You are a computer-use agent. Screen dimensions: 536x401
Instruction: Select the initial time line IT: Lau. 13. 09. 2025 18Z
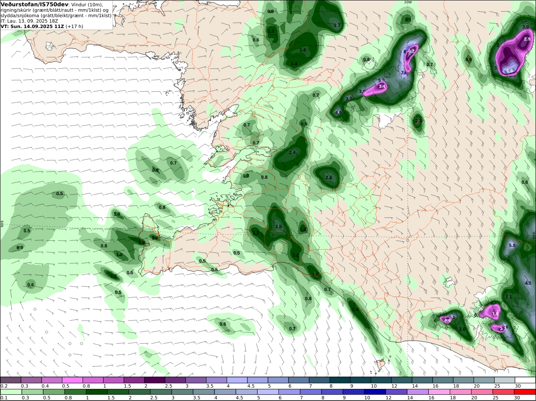pos(29,21)
